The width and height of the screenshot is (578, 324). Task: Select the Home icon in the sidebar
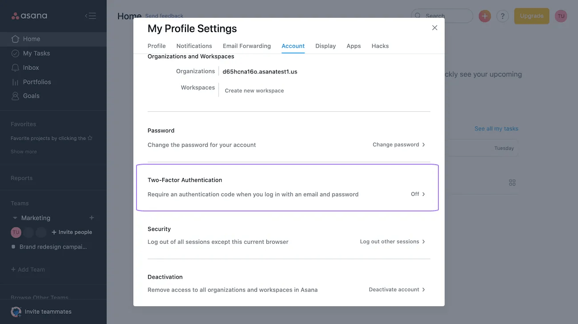click(16, 39)
